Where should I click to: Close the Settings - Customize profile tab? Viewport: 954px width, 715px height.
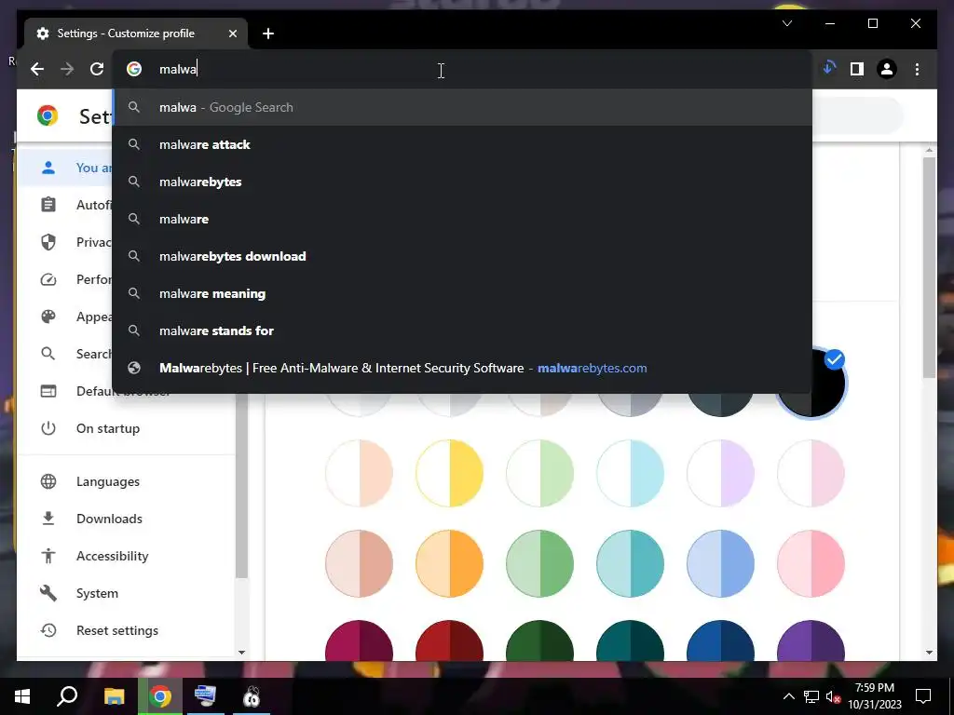click(232, 34)
